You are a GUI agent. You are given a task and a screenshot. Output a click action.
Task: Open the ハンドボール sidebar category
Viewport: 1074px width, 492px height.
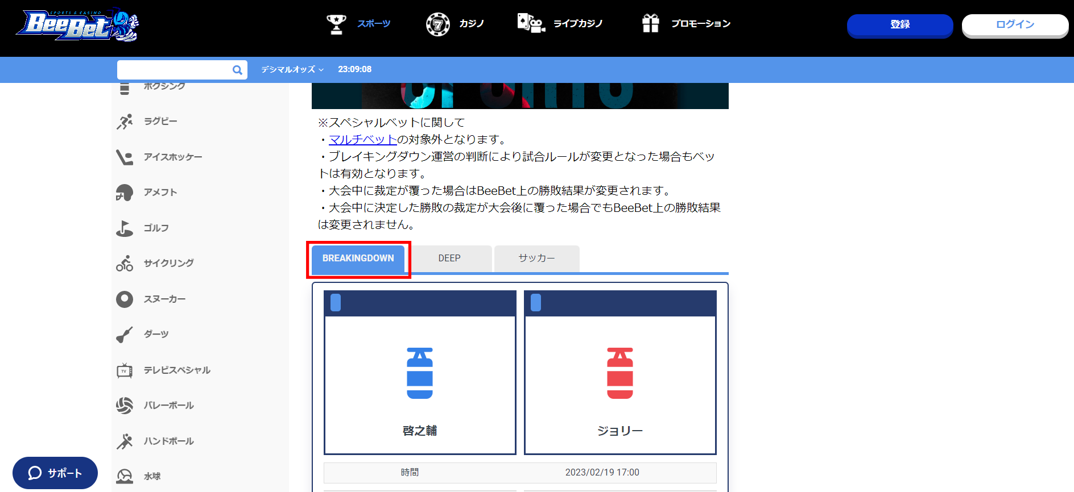[x=168, y=441]
